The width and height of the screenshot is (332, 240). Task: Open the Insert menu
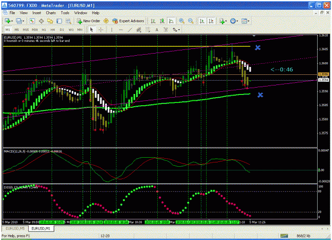point(37,13)
